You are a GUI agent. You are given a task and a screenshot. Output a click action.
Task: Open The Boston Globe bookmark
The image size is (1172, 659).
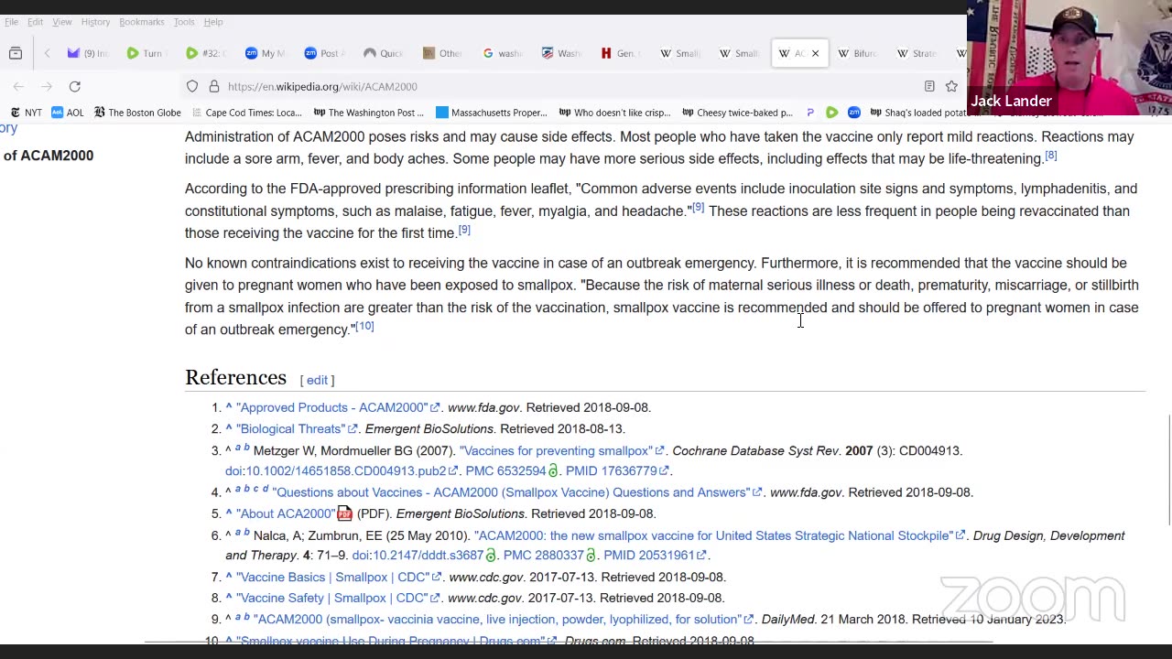point(136,113)
